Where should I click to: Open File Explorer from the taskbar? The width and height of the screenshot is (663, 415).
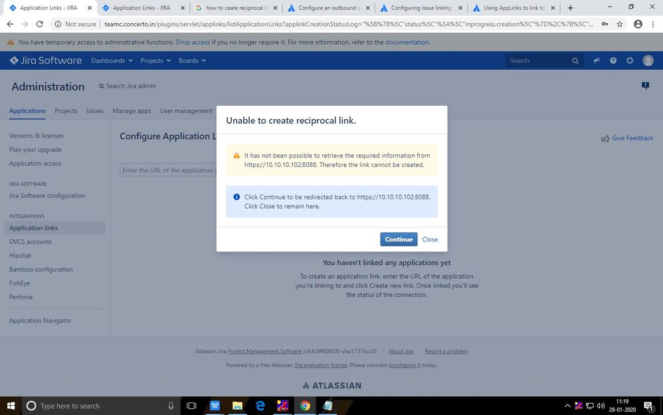[238, 406]
